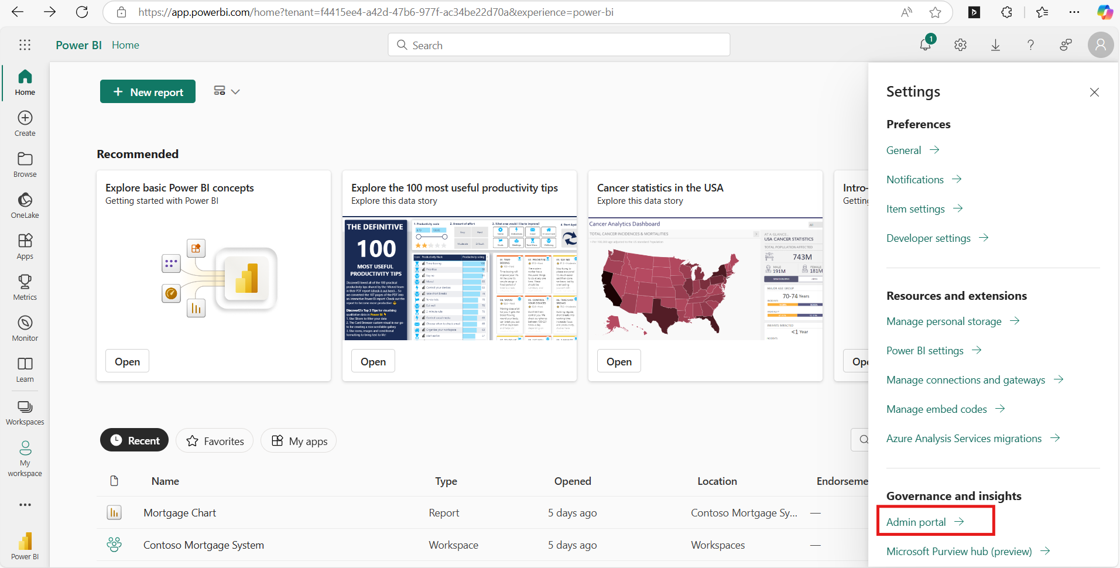Close the Settings panel
The image size is (1120, 568).
click(1094, 93)
